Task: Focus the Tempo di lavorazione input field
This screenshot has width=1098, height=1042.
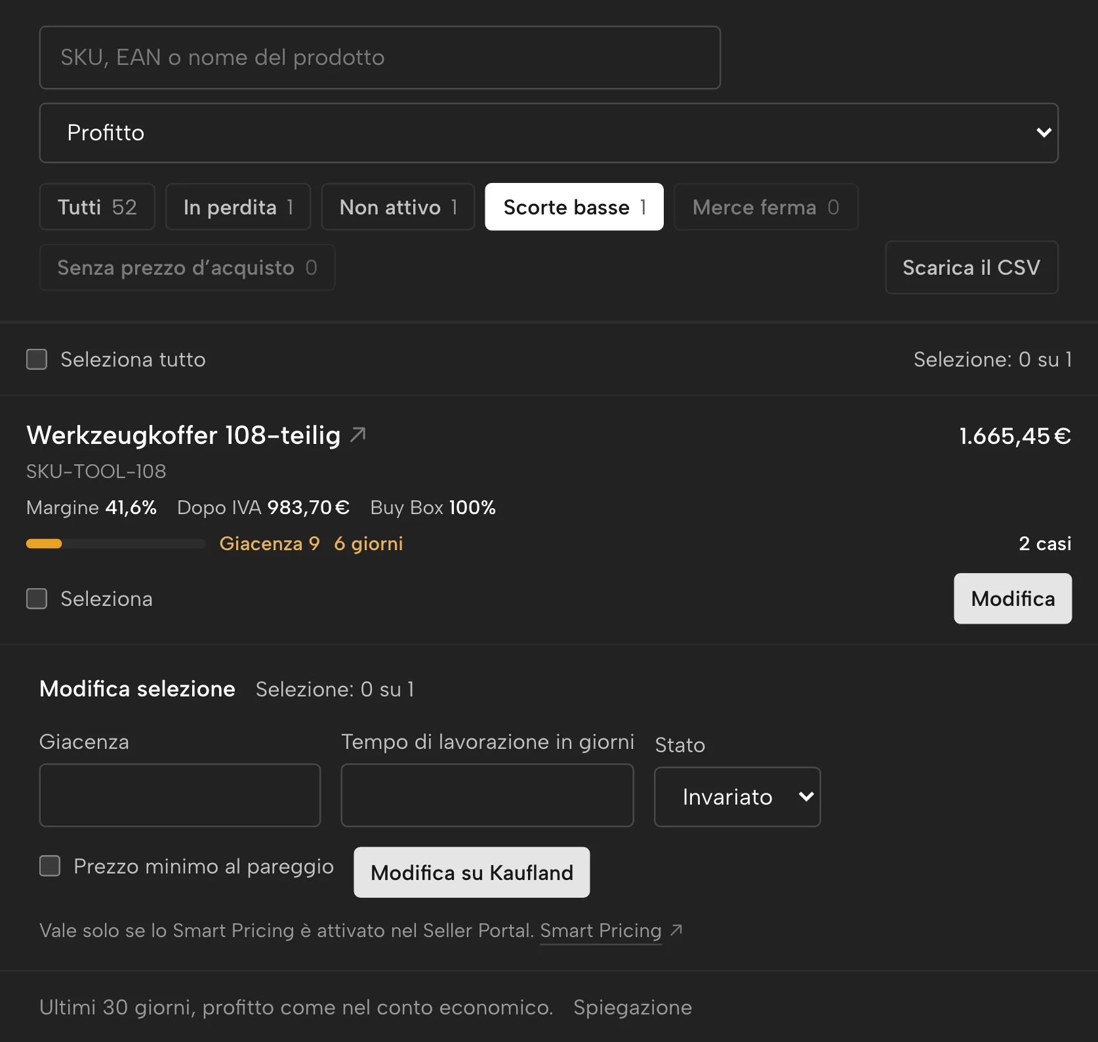Action: coord(487,795)
